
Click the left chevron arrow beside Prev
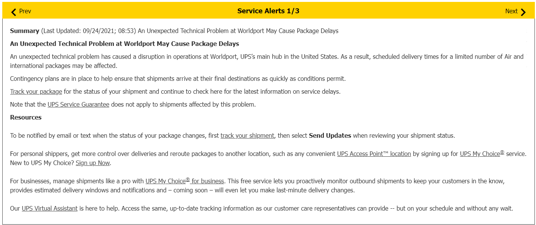click(14, 12)
